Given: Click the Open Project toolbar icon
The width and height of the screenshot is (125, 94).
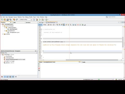Looking at the screenshot, I should [x=8, y=20].
